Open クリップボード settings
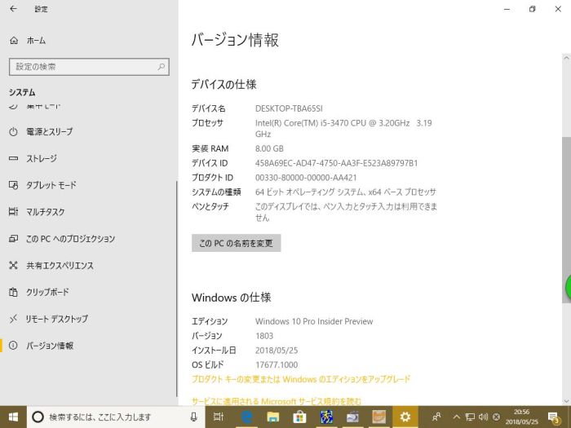 (47, 292)
